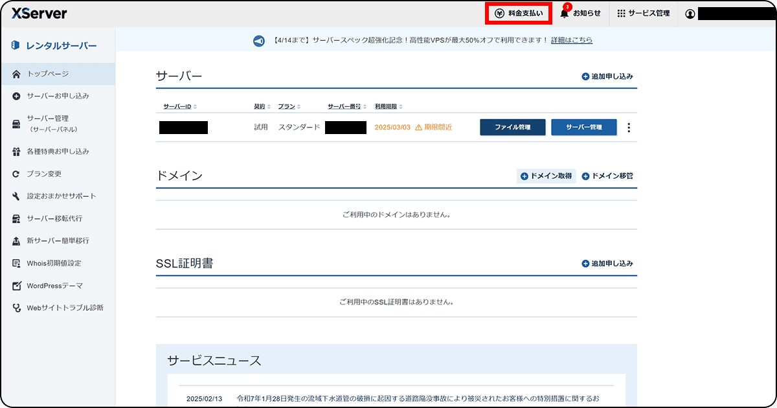The height and width of the screenshot is (408, 777).
Task: Click the ご利用中のドメインはありません message
Action: 396,214
